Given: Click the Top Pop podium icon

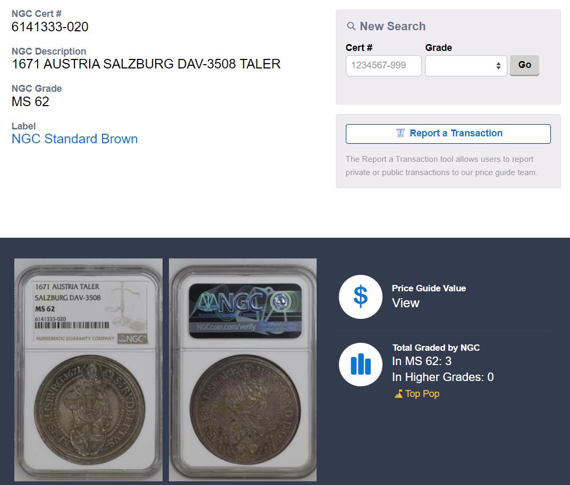Looking at the screenshot, I should click(398, 394).
